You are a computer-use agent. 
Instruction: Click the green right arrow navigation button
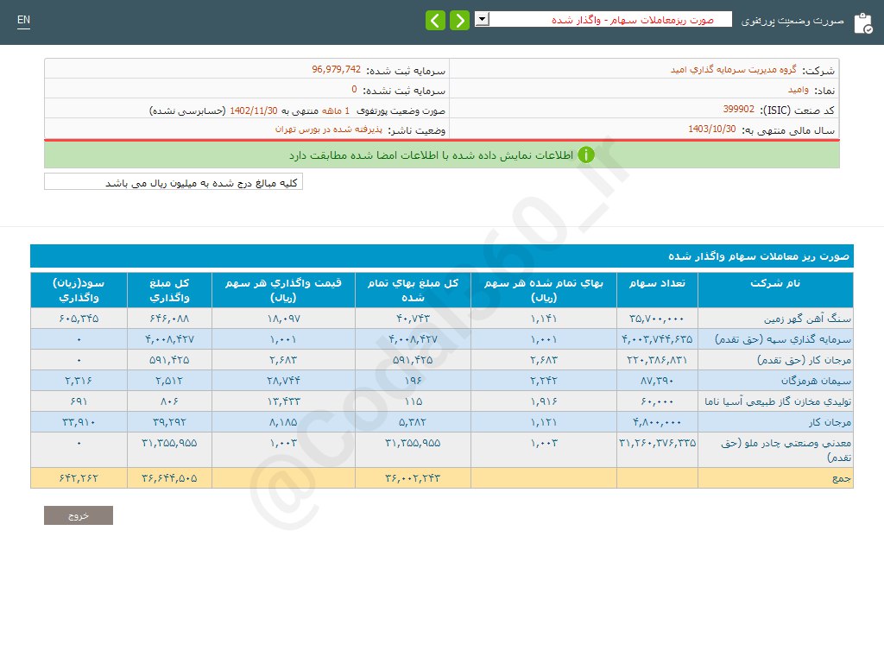459,20
